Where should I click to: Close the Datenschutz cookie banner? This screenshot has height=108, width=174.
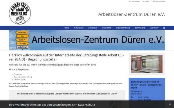point(170,104)
